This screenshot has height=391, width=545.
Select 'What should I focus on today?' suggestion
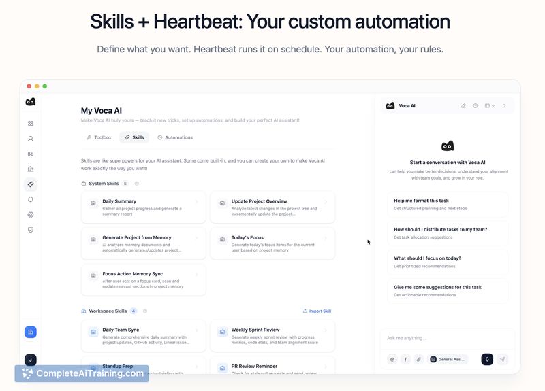pyautogui.click(x=448, y=262)
